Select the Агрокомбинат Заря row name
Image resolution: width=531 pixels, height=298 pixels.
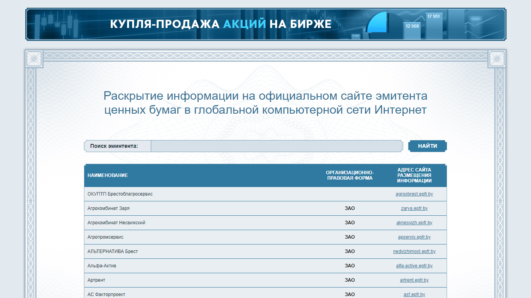click(x=108, y=208)
